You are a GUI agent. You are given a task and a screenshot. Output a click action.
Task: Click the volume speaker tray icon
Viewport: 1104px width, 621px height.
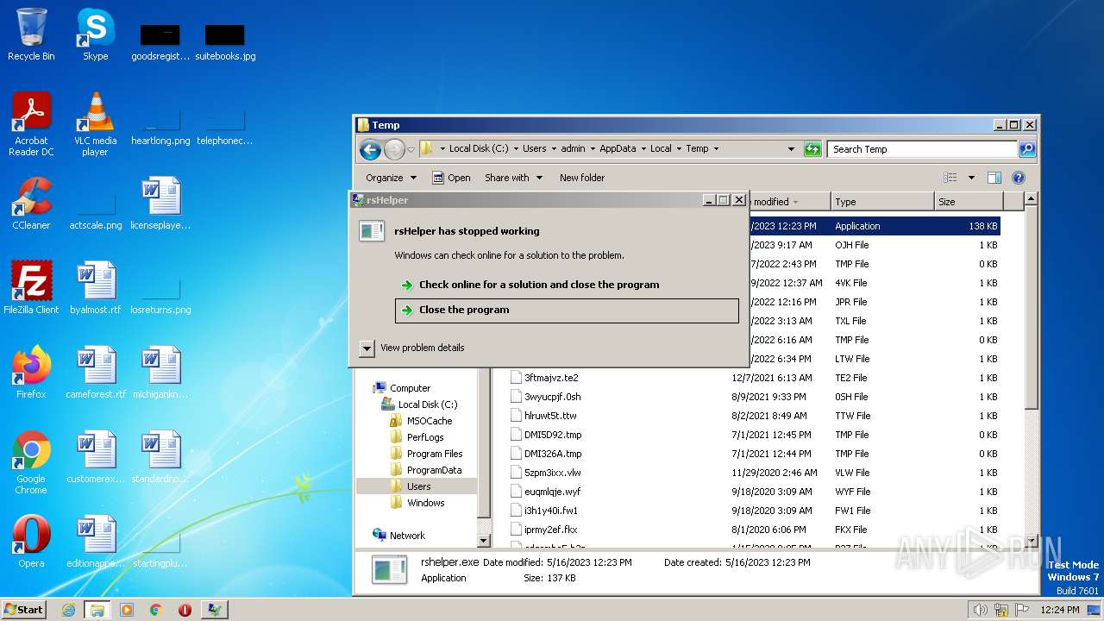[980, 610]
